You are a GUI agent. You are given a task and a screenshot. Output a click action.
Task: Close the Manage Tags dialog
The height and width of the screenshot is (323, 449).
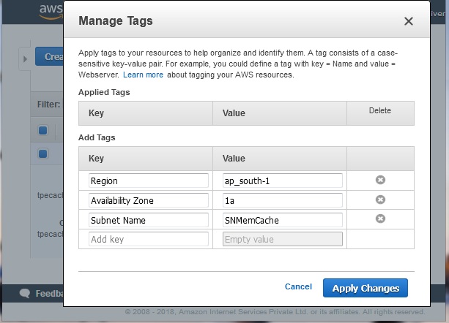coord(409,22)
